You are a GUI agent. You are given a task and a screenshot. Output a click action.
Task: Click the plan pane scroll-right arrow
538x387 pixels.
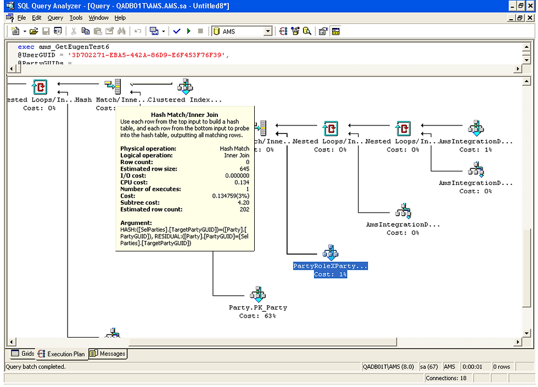click(x=518, y=341)
